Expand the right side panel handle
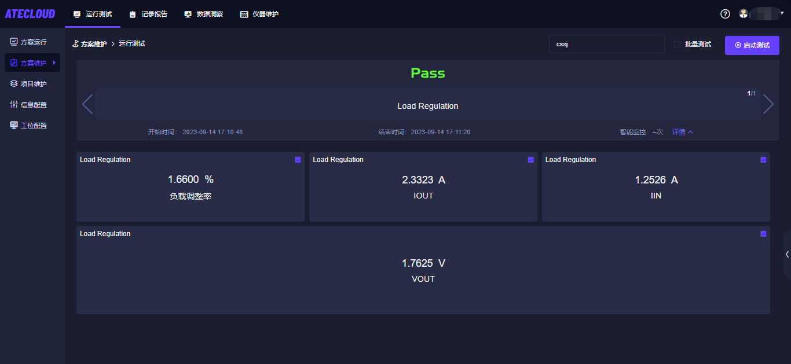Viewport: 791px width, 364px height. pyautogui.click(x=787, y=254)
